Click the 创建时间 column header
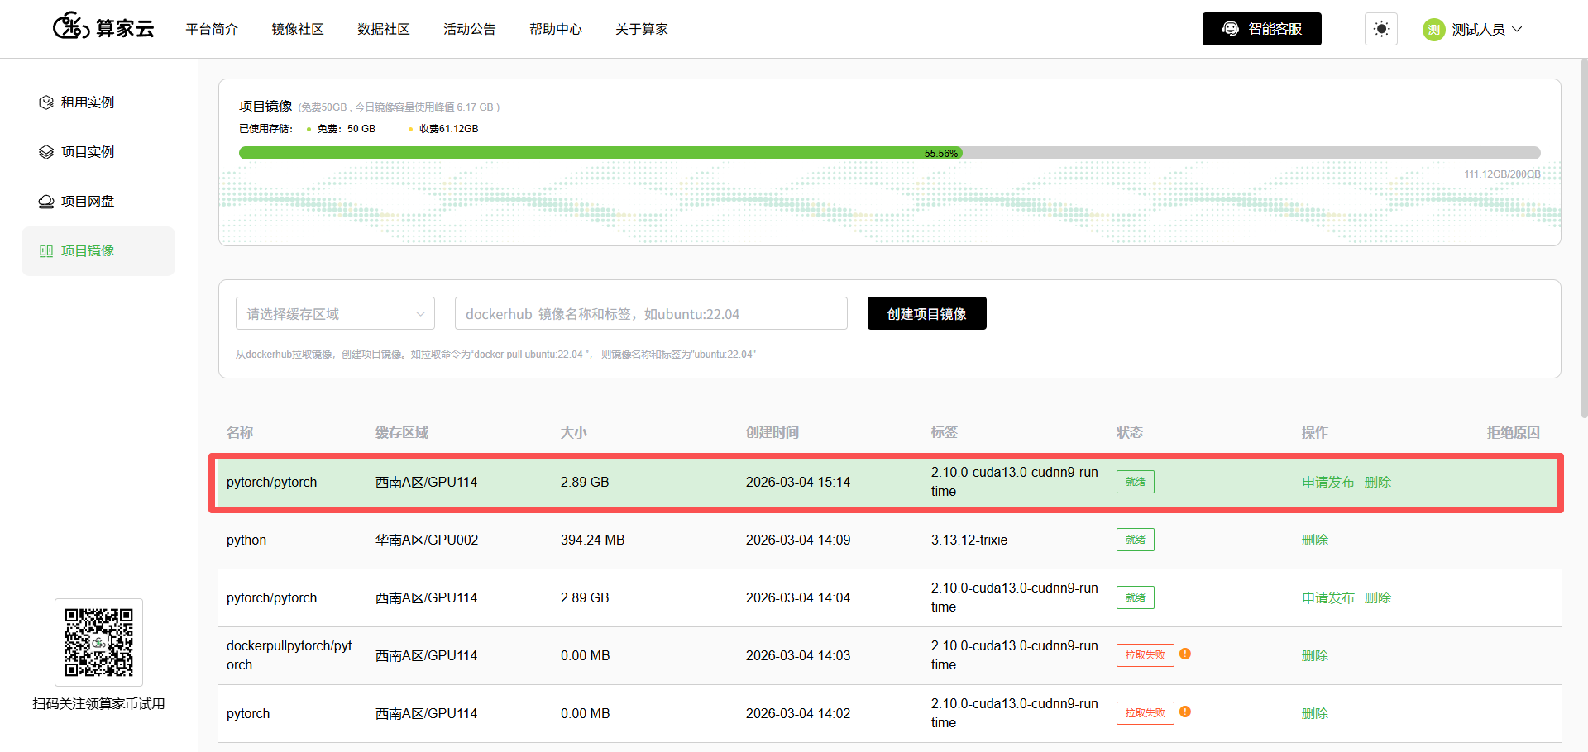 click(772, 432)
